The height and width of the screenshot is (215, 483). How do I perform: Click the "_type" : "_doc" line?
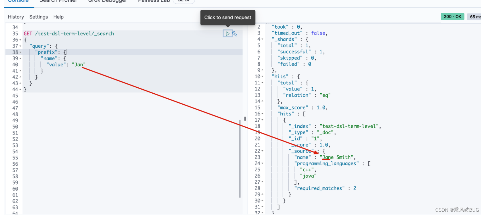pos(312,132)
